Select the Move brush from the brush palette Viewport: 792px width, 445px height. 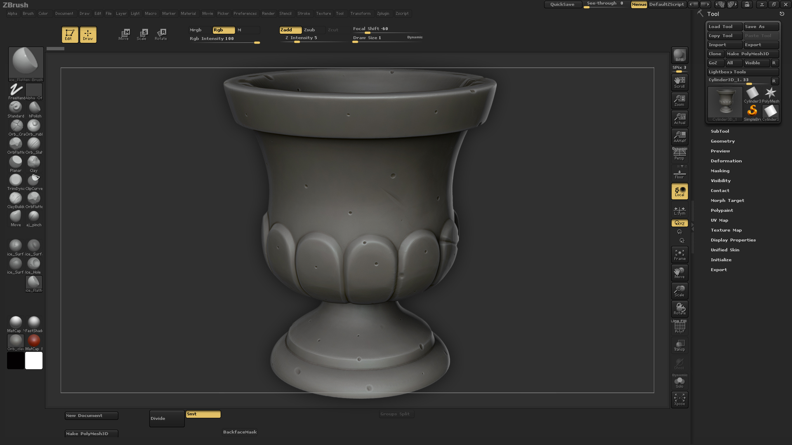(x=16, y=216)
